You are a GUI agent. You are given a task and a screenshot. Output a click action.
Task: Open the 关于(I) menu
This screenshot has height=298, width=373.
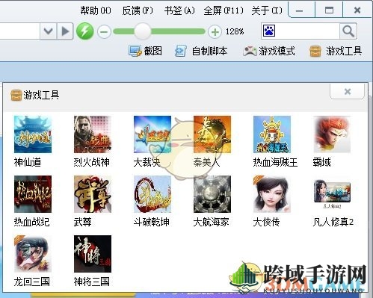(267, 10)
